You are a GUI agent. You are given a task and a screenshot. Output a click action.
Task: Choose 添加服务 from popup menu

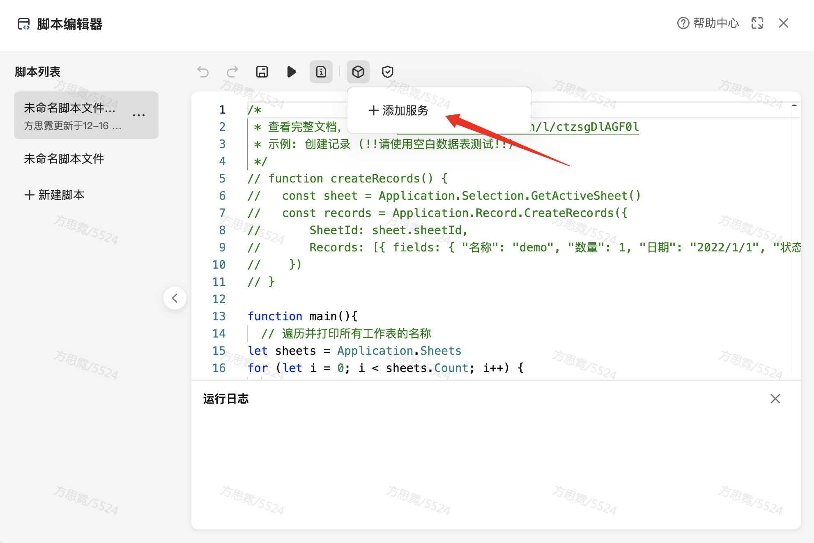(399, 110)
